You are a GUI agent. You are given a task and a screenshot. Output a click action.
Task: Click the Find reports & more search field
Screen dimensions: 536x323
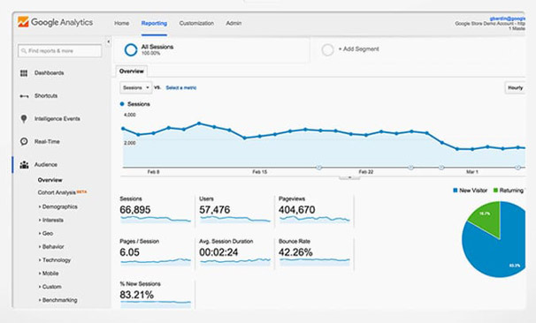(x=60, y=51)
